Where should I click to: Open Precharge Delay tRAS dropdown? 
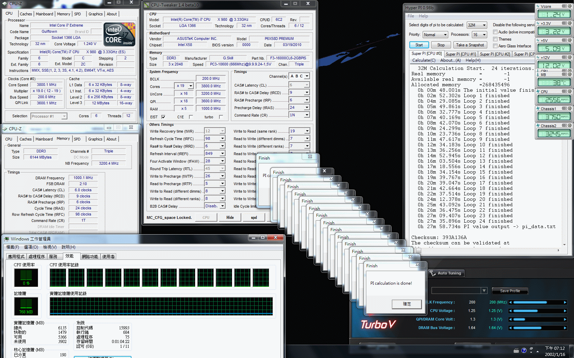coord(307,107)
